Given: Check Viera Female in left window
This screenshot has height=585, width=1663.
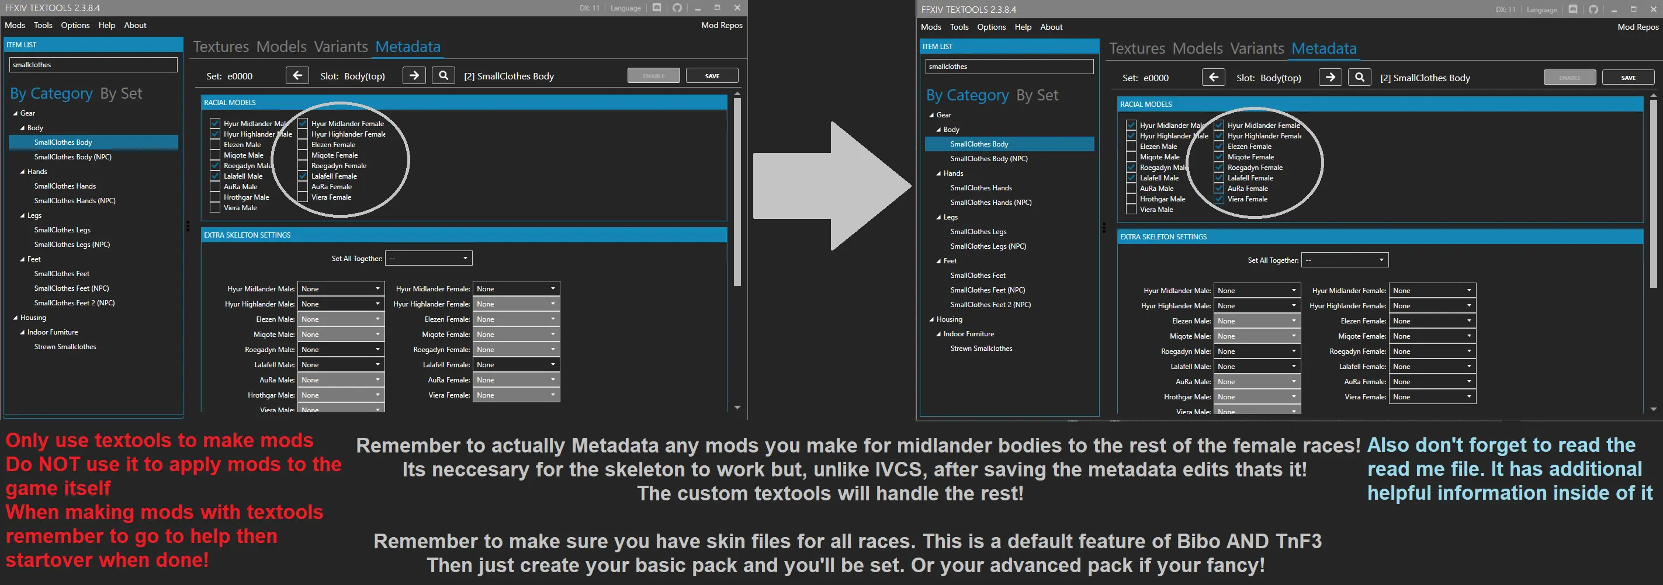Looking at the screenshot, I should (x=302, y=197).
